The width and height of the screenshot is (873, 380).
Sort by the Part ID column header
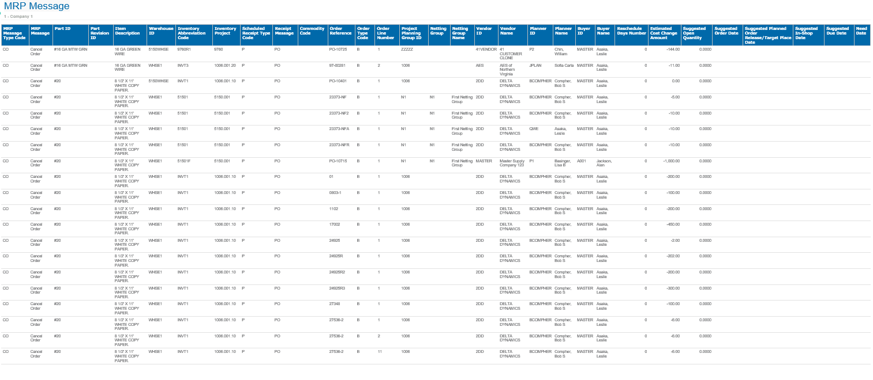[62, 28]
